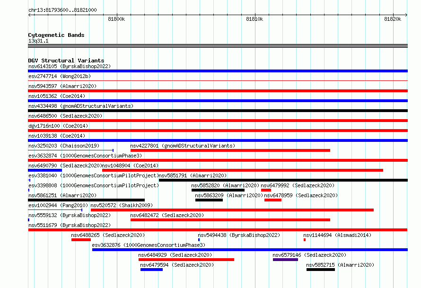Select nsv6479594 (Sedlazeck2020) label

point(177,265)
